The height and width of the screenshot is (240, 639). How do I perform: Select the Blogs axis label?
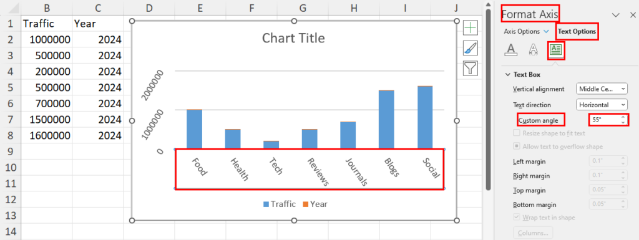point(391,167)
